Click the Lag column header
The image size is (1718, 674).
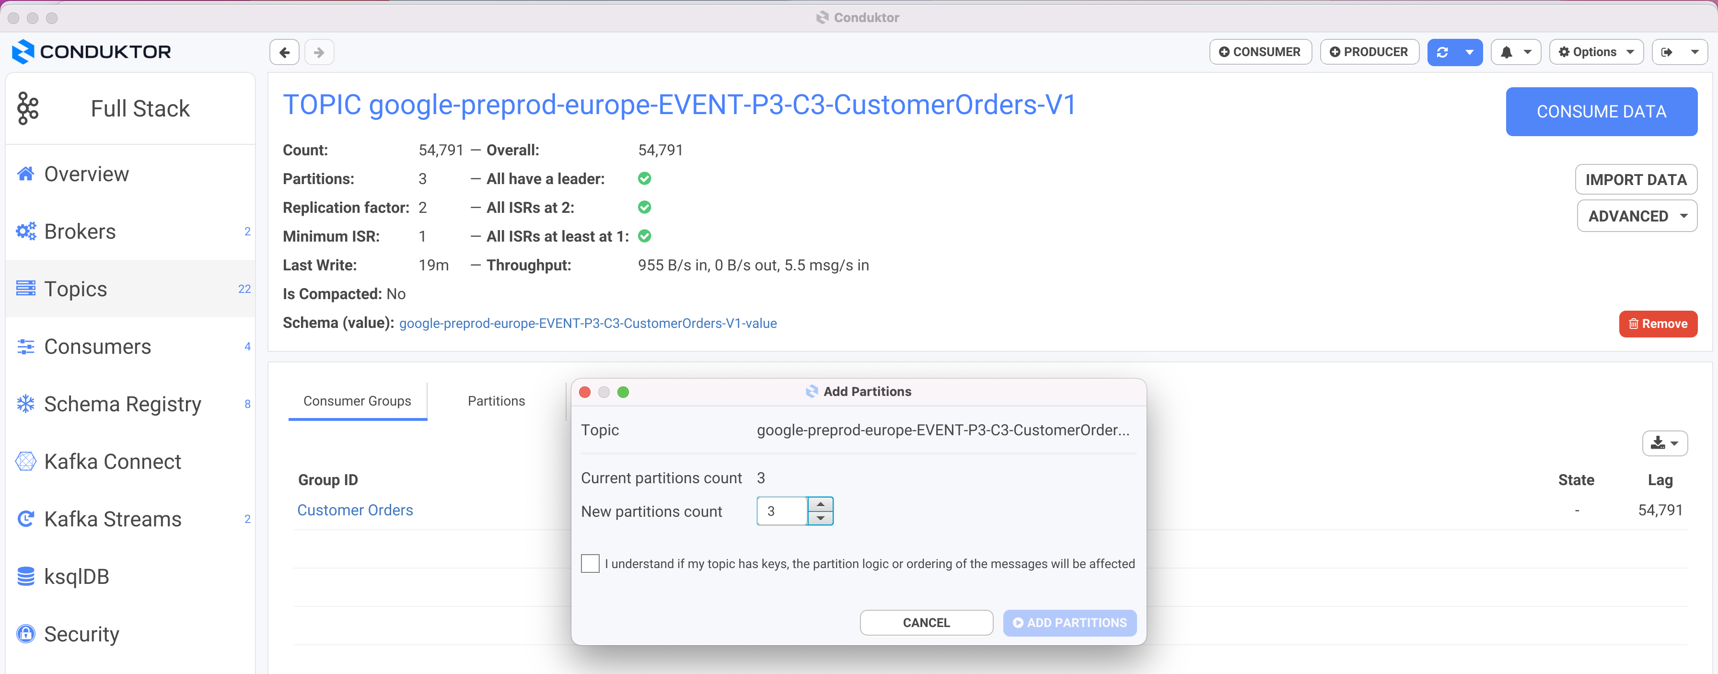[x=1660, y=480]
